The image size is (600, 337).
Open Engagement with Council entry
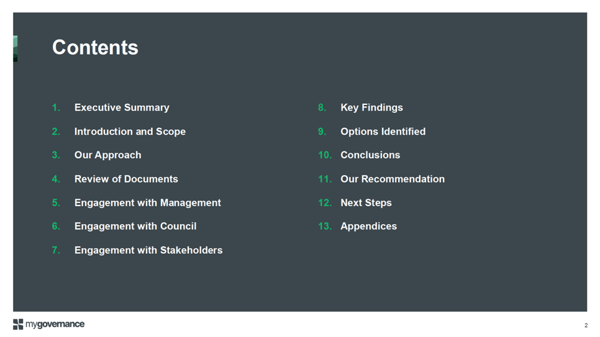pyautogui.click(x=135, y=227)
